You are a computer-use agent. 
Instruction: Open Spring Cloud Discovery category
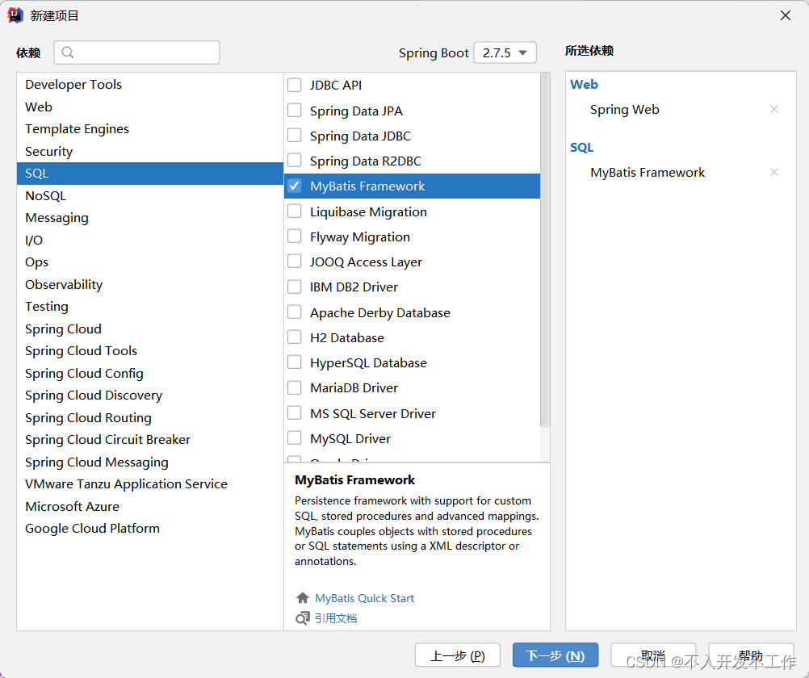pyautogui.click(x=149, y=395)
